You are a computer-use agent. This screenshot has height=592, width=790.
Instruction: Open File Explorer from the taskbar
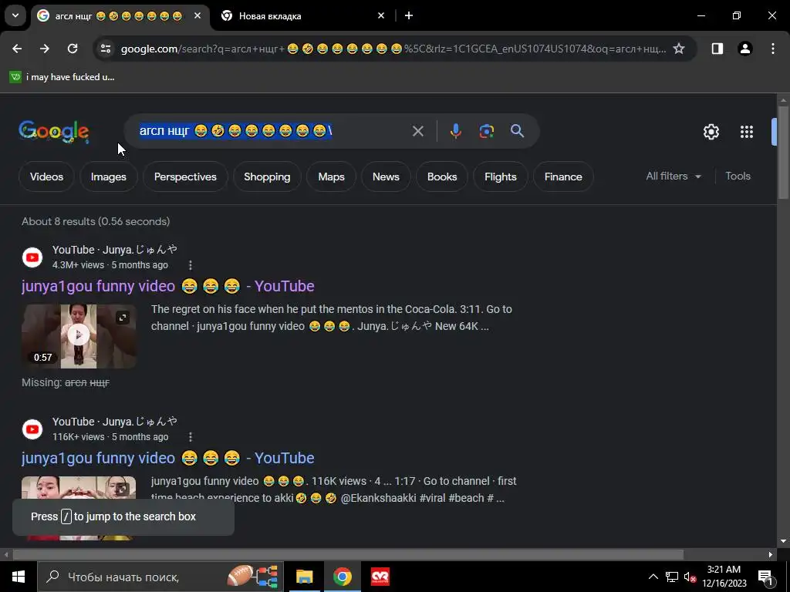pyautogui.click(x=304, y=577)
